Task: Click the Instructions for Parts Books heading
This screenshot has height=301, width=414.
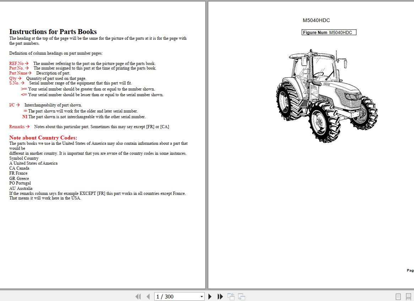Action: point(53,32)
